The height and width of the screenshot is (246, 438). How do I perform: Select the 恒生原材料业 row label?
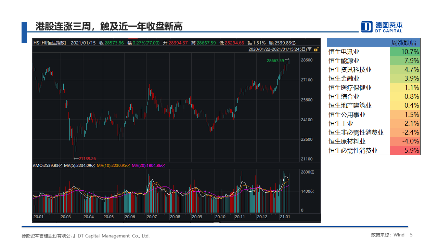(x=347, y=141)
